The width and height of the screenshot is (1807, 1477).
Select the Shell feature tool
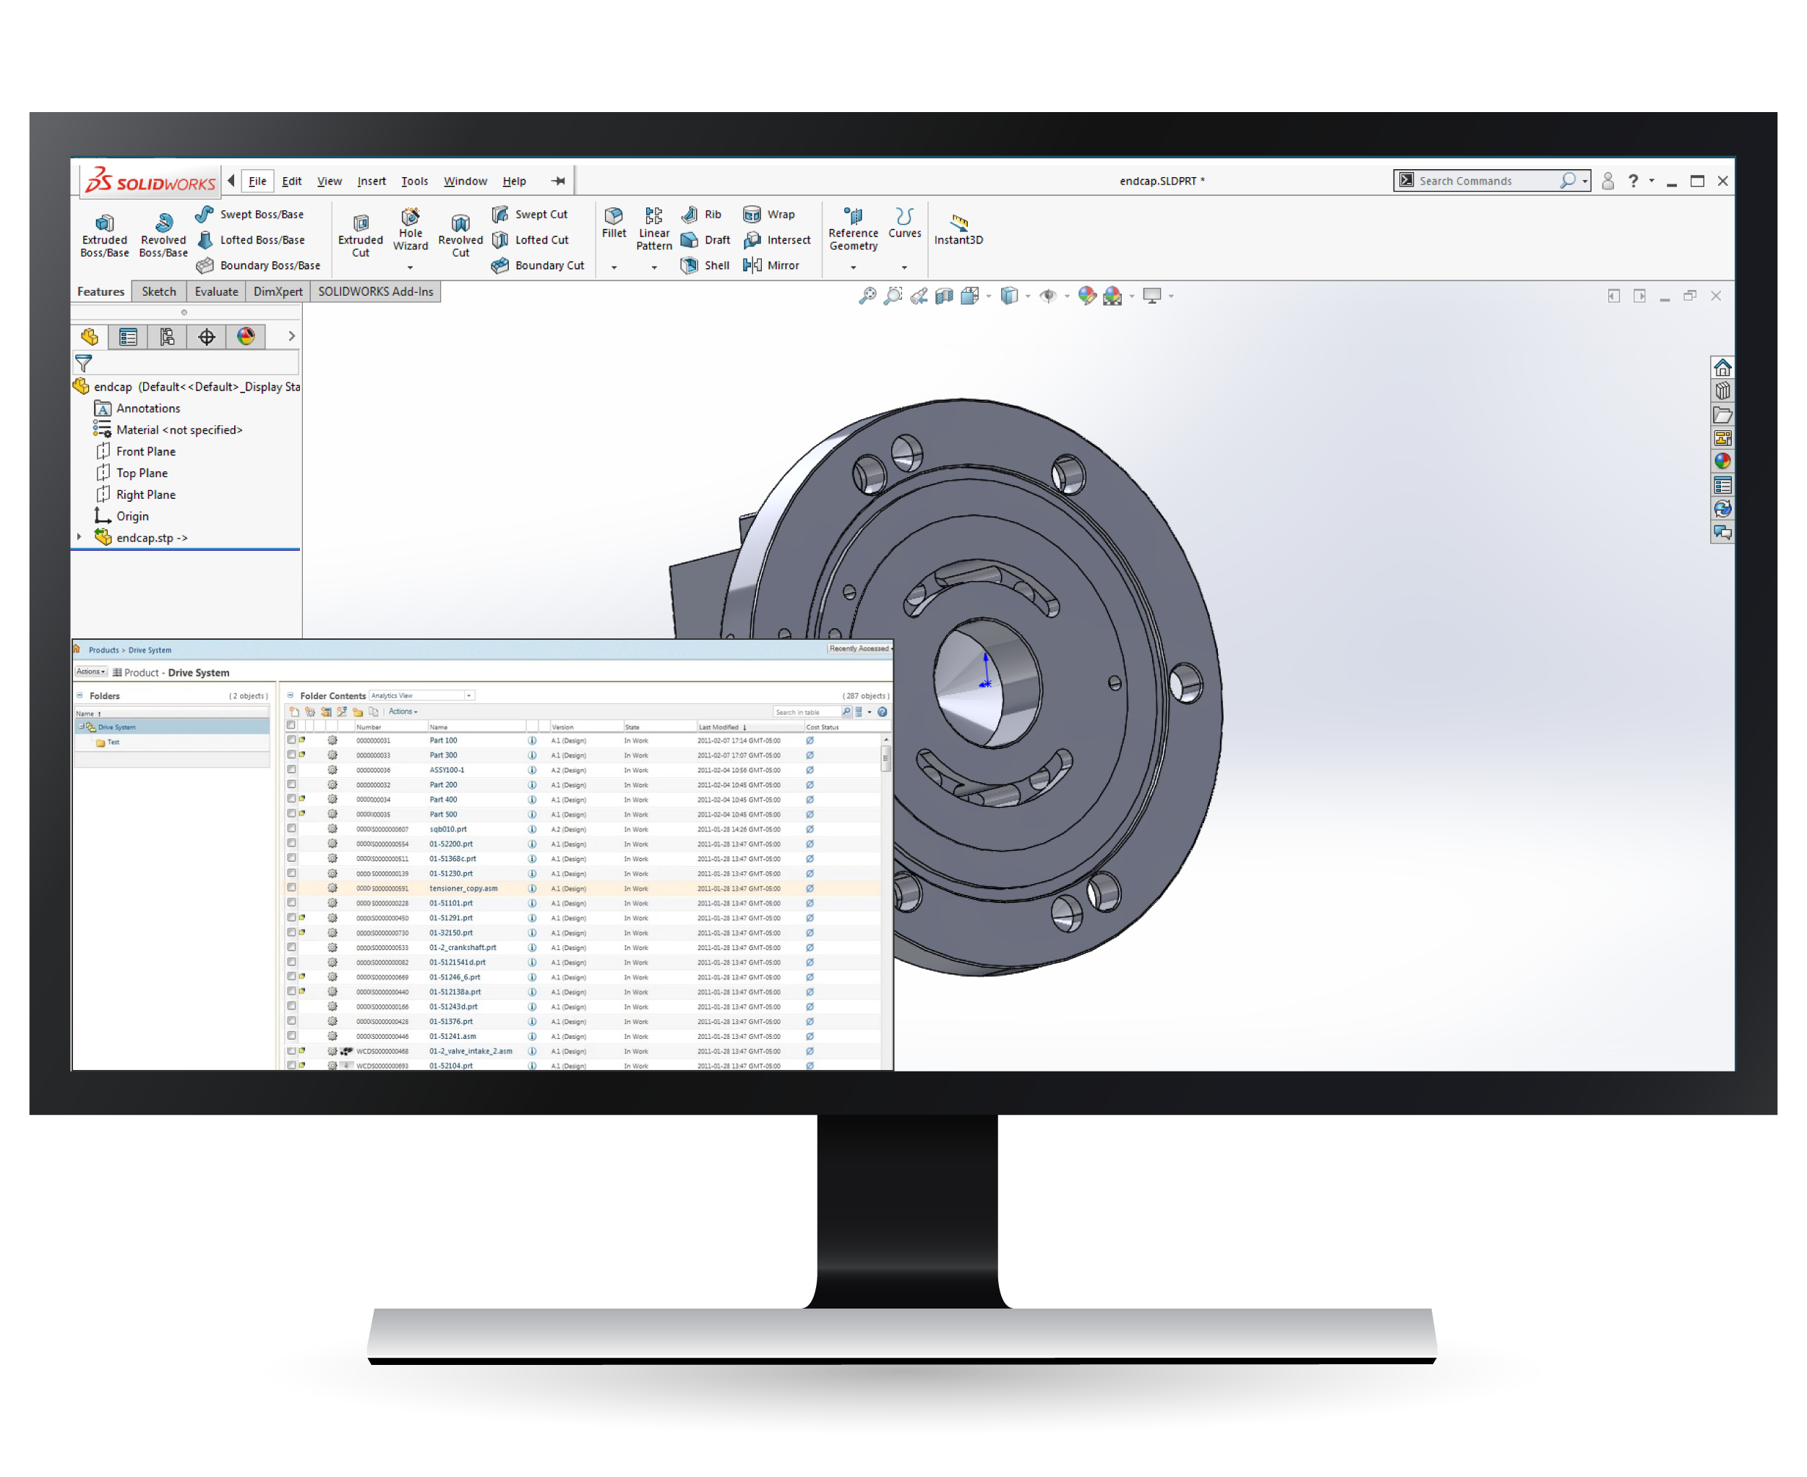705,265
